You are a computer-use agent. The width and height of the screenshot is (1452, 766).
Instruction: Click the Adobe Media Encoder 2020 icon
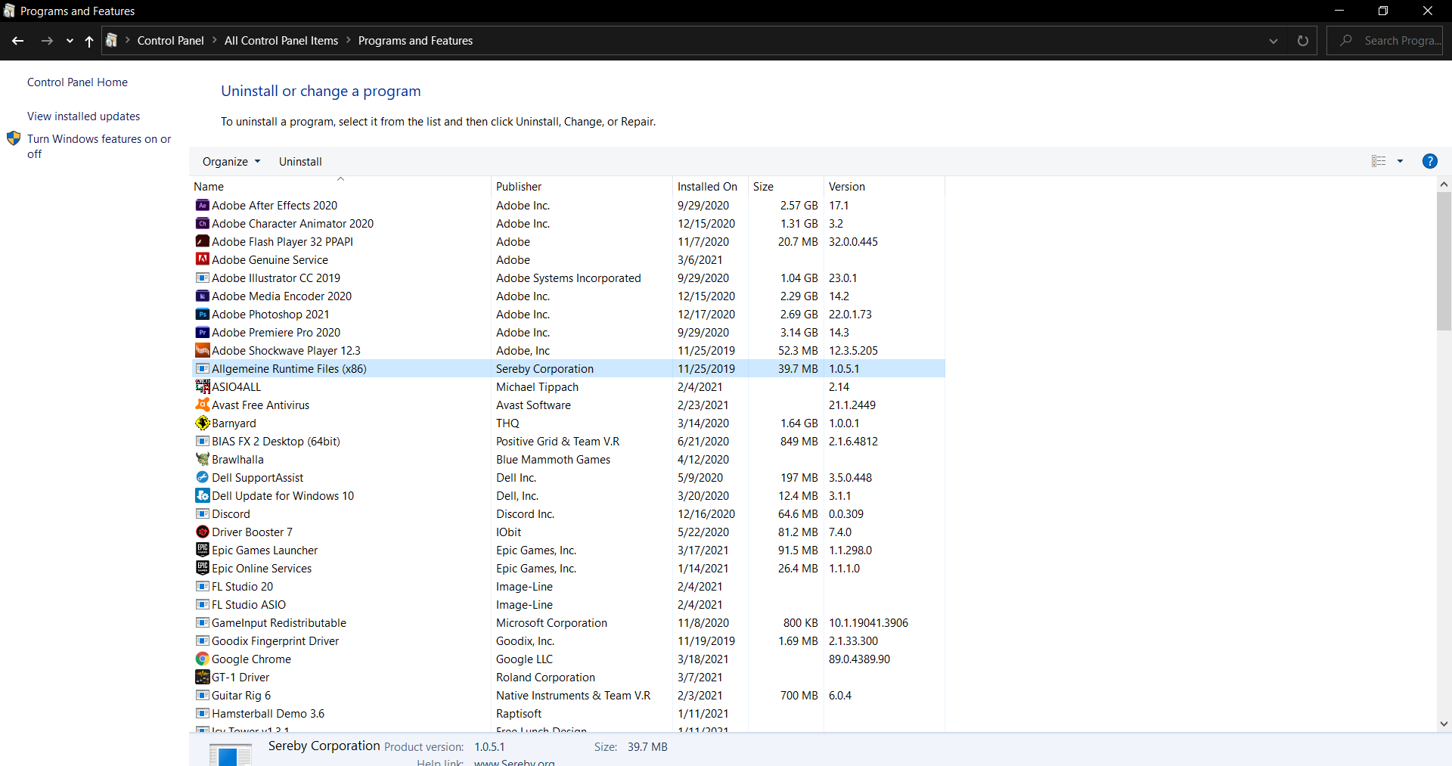tap(202, 296)
